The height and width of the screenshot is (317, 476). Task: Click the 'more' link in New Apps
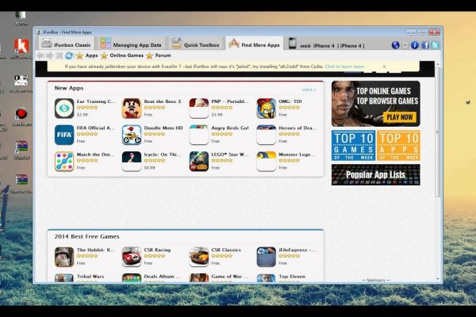pyautogui.click(x=307, y=90)
